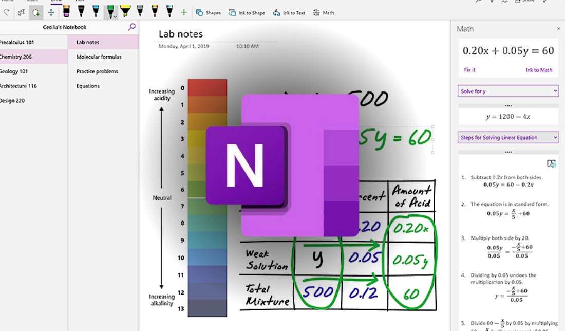Click the read-aloud icon in the Math pane
Image resolution: width=565 pixels, height=331 pixels.
(x=551, y=163)
